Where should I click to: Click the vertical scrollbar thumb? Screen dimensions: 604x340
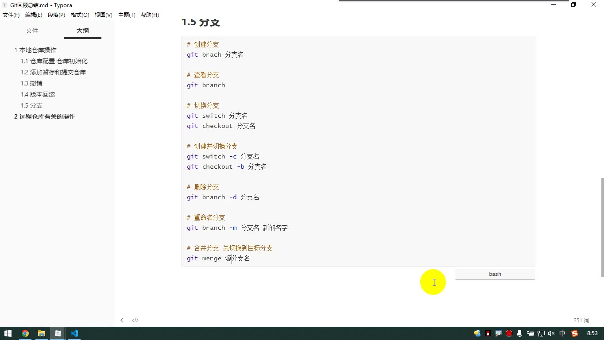click(602, 227)
